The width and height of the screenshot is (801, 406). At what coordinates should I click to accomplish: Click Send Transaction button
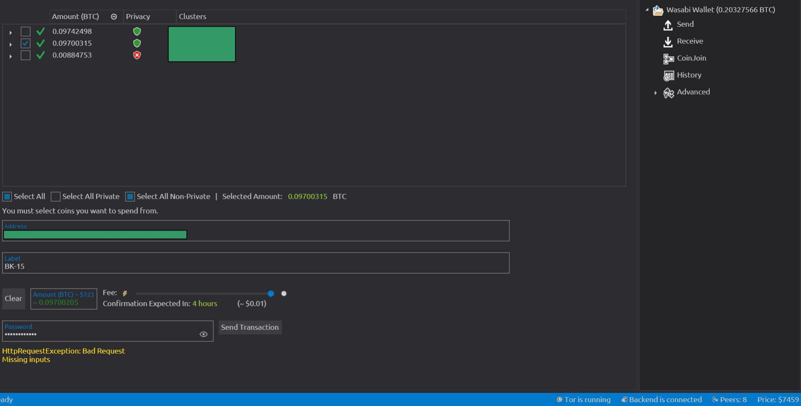pyautogui.click(x=250, y=327)
